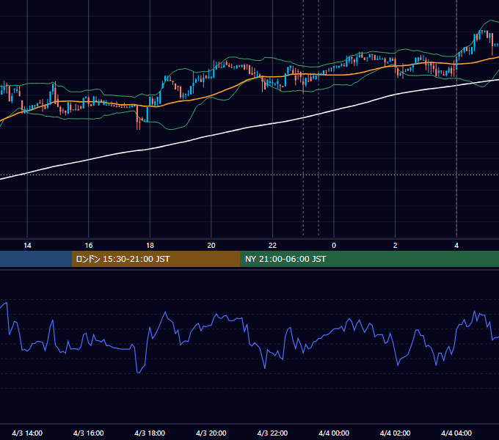
Task: Click the 20 hour label on price chart axis
Action: (x=211, y=246)
